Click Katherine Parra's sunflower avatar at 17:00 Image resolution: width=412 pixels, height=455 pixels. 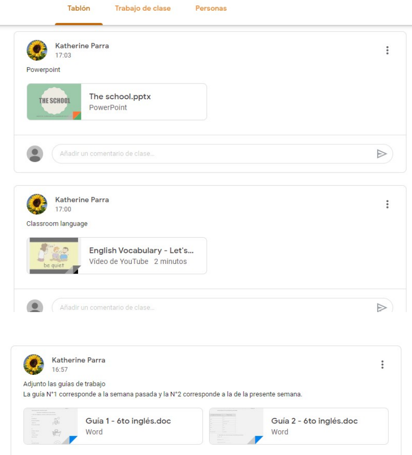[x=37, y=204]
